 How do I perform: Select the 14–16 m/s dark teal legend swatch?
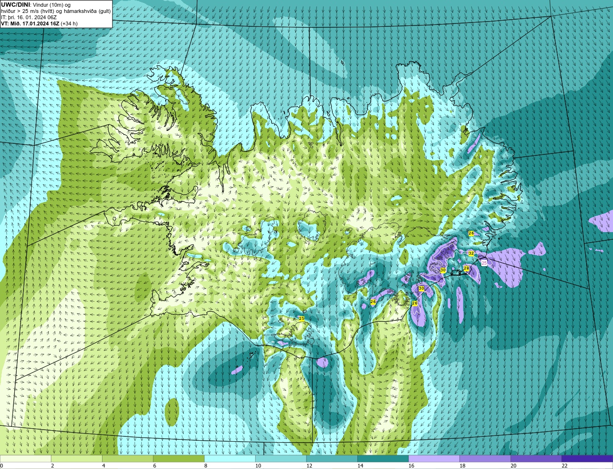tap(383, 458)
